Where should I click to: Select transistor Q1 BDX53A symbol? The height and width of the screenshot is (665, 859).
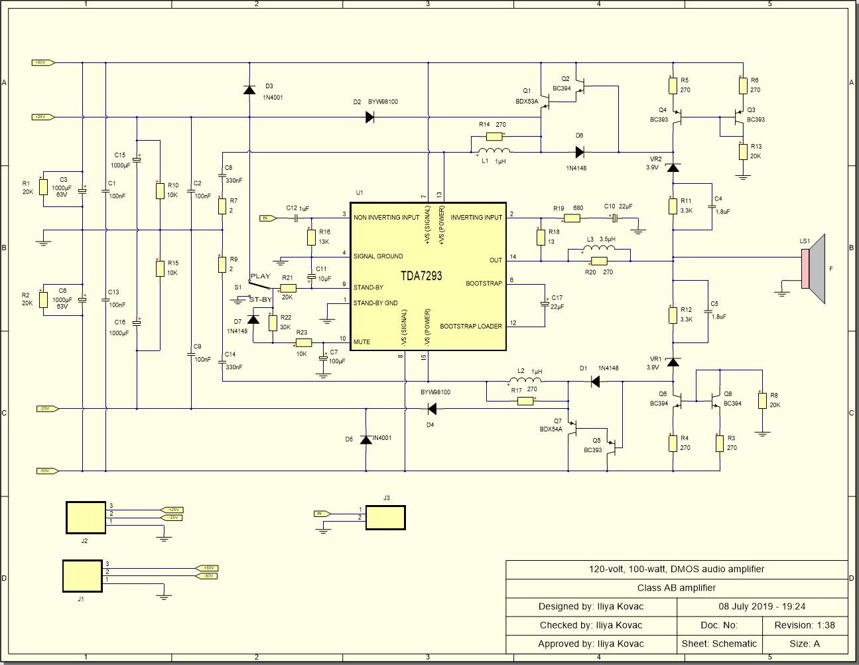[547, 100]
